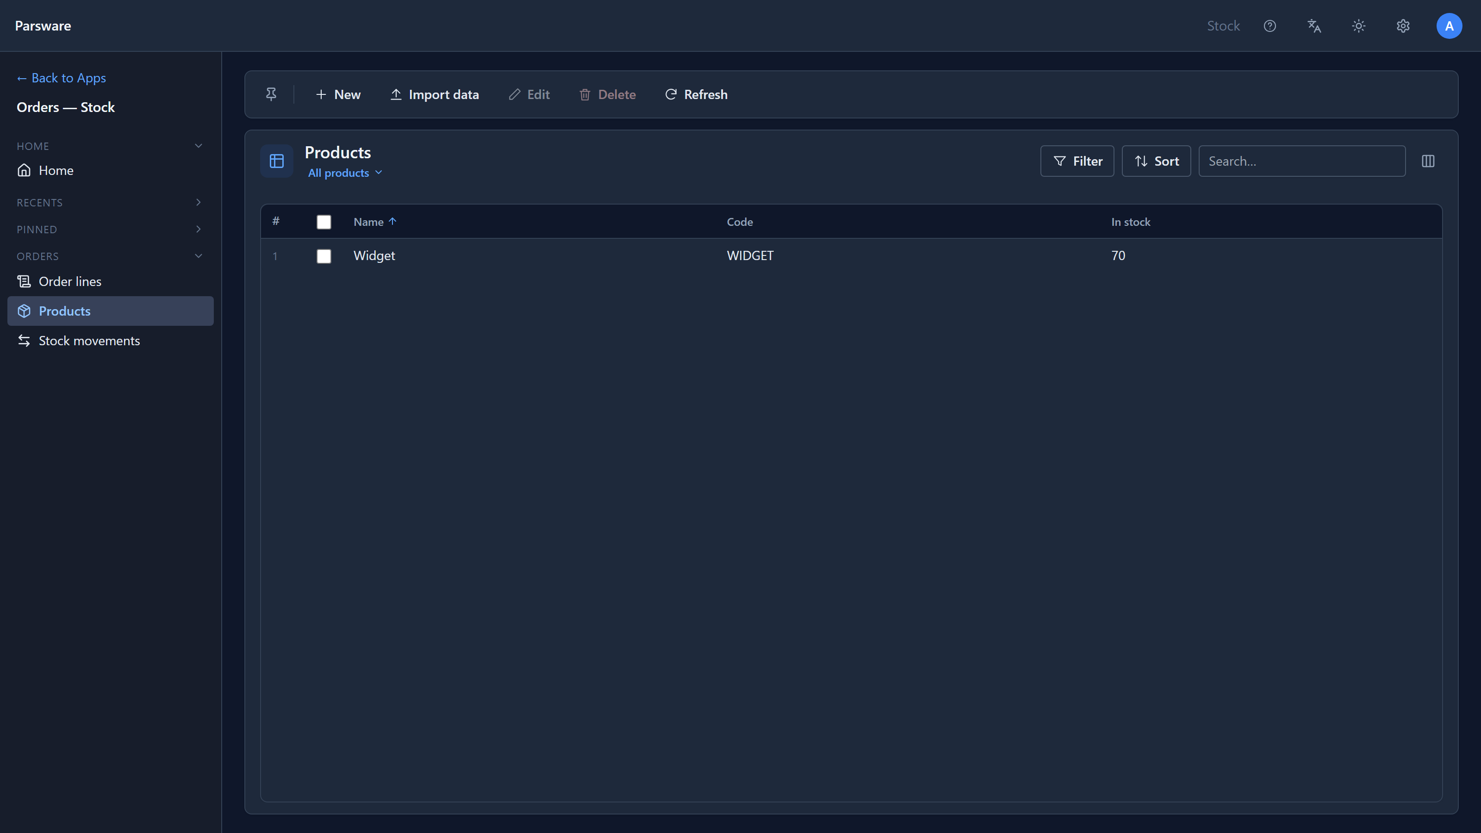Click the New button
Viewport: 1481px width, 833px height.
(338, 94)
